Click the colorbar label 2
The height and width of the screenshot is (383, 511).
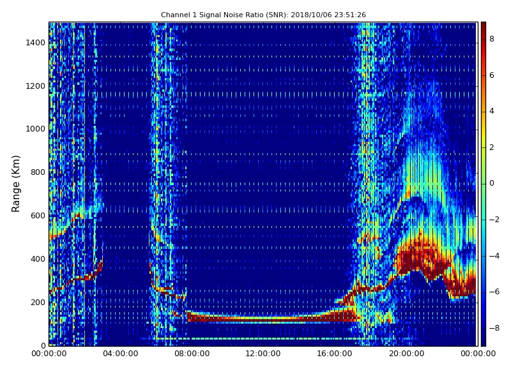[x=492, y=147]
